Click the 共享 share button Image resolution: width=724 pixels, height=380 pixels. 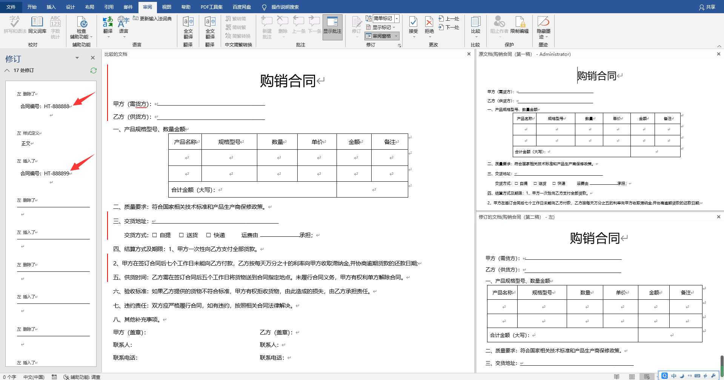tap(707, 7)
